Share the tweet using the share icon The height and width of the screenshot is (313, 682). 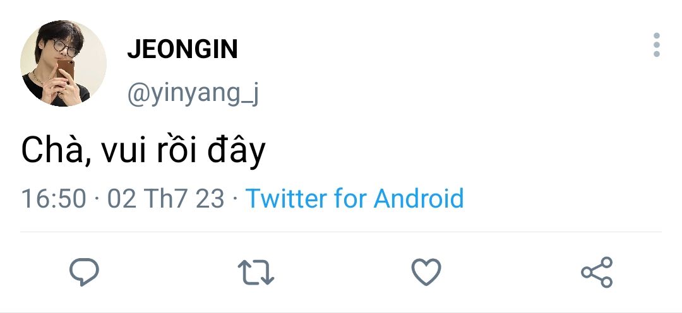pos(597,272)
